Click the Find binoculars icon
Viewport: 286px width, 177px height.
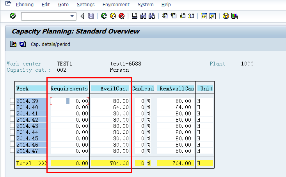(143, 16)
